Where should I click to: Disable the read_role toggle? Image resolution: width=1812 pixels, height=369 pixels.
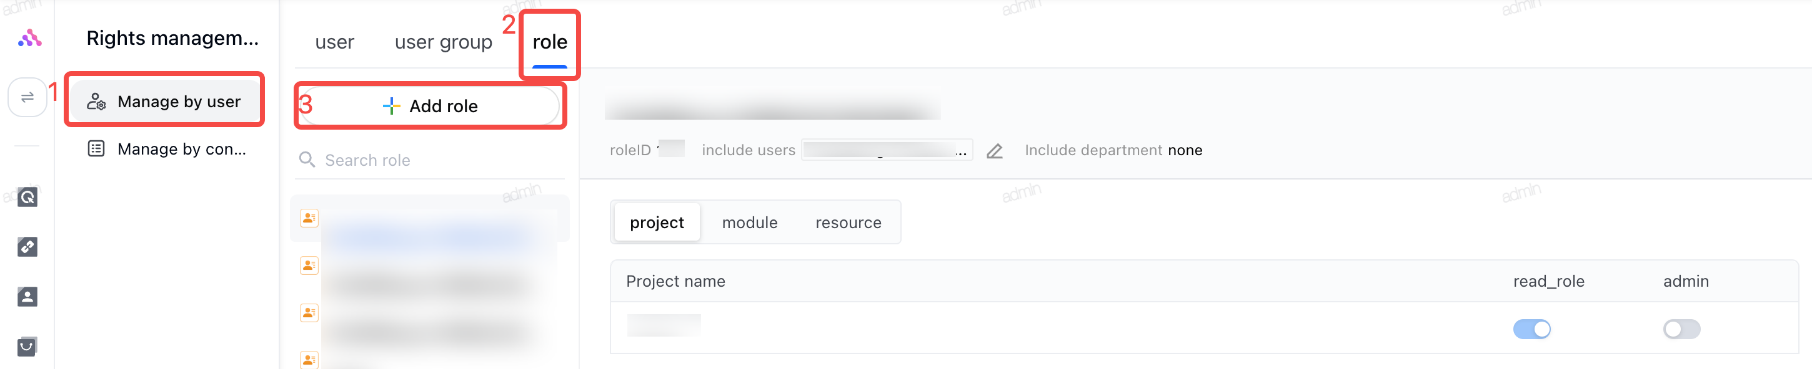(x=1531, y=329)
